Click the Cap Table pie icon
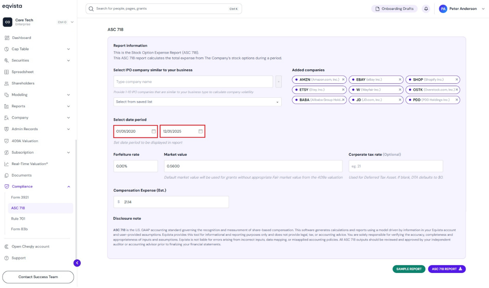The width and height of the screenshot is (489, 288). coord(7,49)
